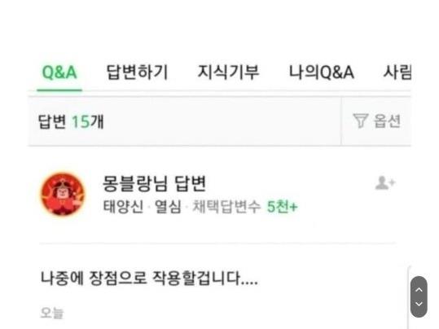This screenshot has width=439, height=329.
Task: Click the 열심 badge text
Action: tap(168, 207)
